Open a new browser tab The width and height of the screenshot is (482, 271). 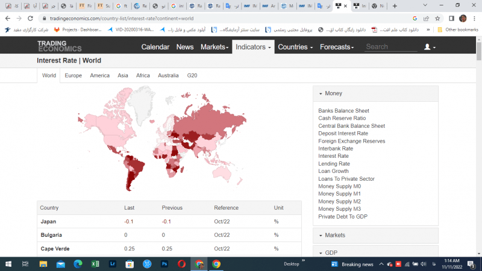(x=395, y=6)
